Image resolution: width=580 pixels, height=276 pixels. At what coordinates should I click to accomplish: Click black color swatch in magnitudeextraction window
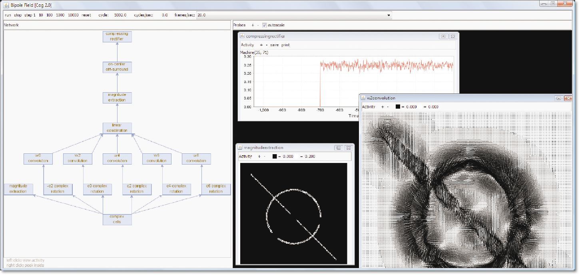point(275,156)
